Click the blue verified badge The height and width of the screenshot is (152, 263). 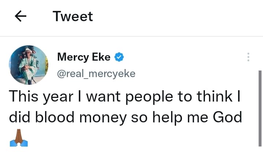[x=119, y=57]
